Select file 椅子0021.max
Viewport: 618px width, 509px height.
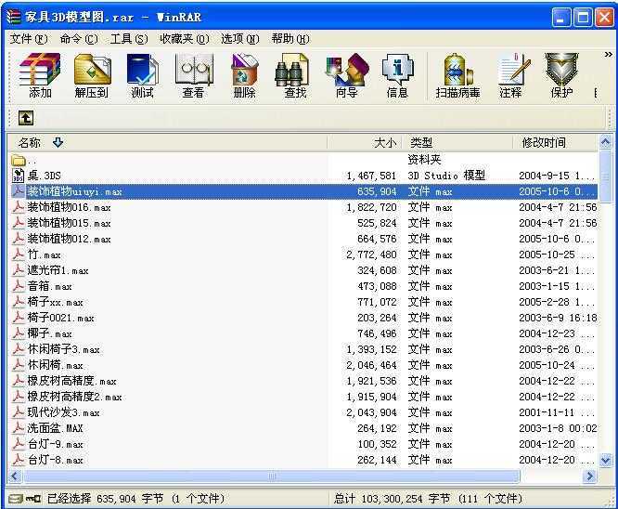[x=60, y=318]
